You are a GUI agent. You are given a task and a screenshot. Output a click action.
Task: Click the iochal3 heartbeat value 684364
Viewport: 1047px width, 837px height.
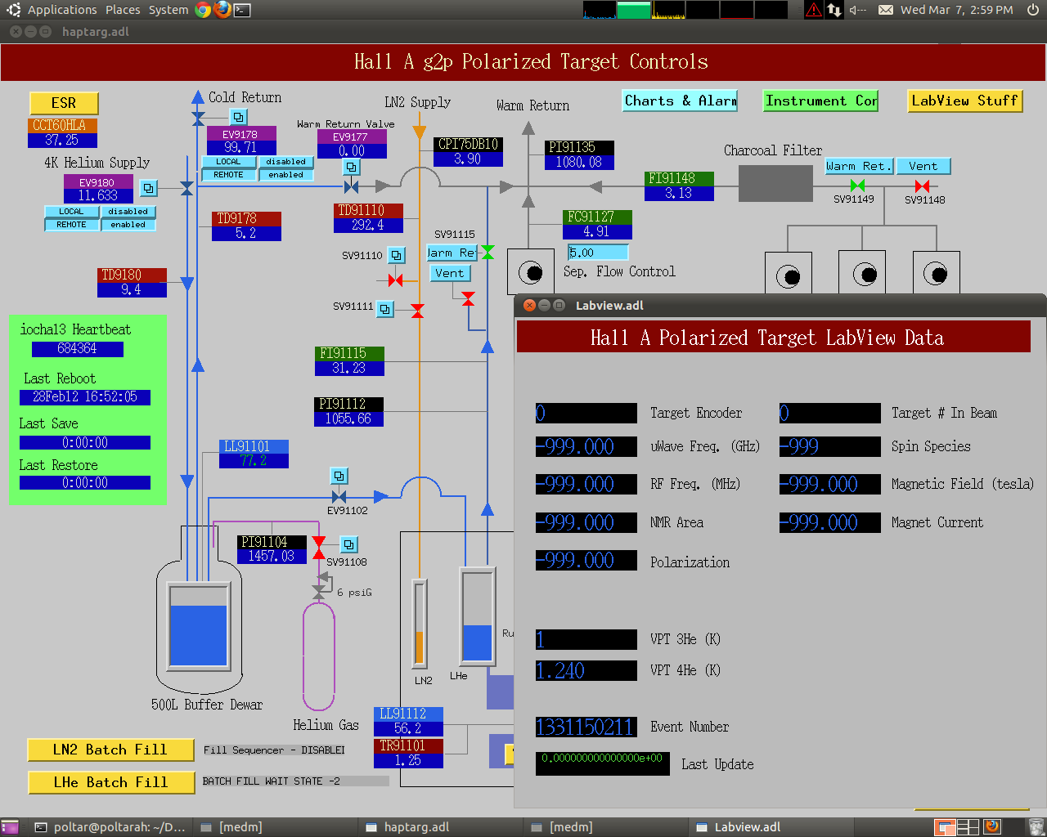pos(77,349)
